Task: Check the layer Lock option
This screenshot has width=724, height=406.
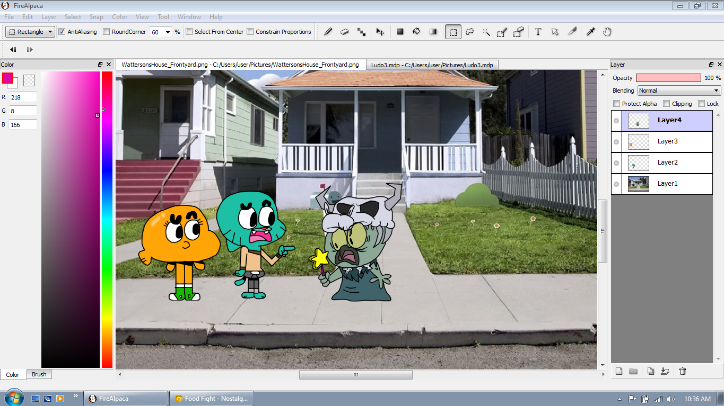Action: pos(701,104)
